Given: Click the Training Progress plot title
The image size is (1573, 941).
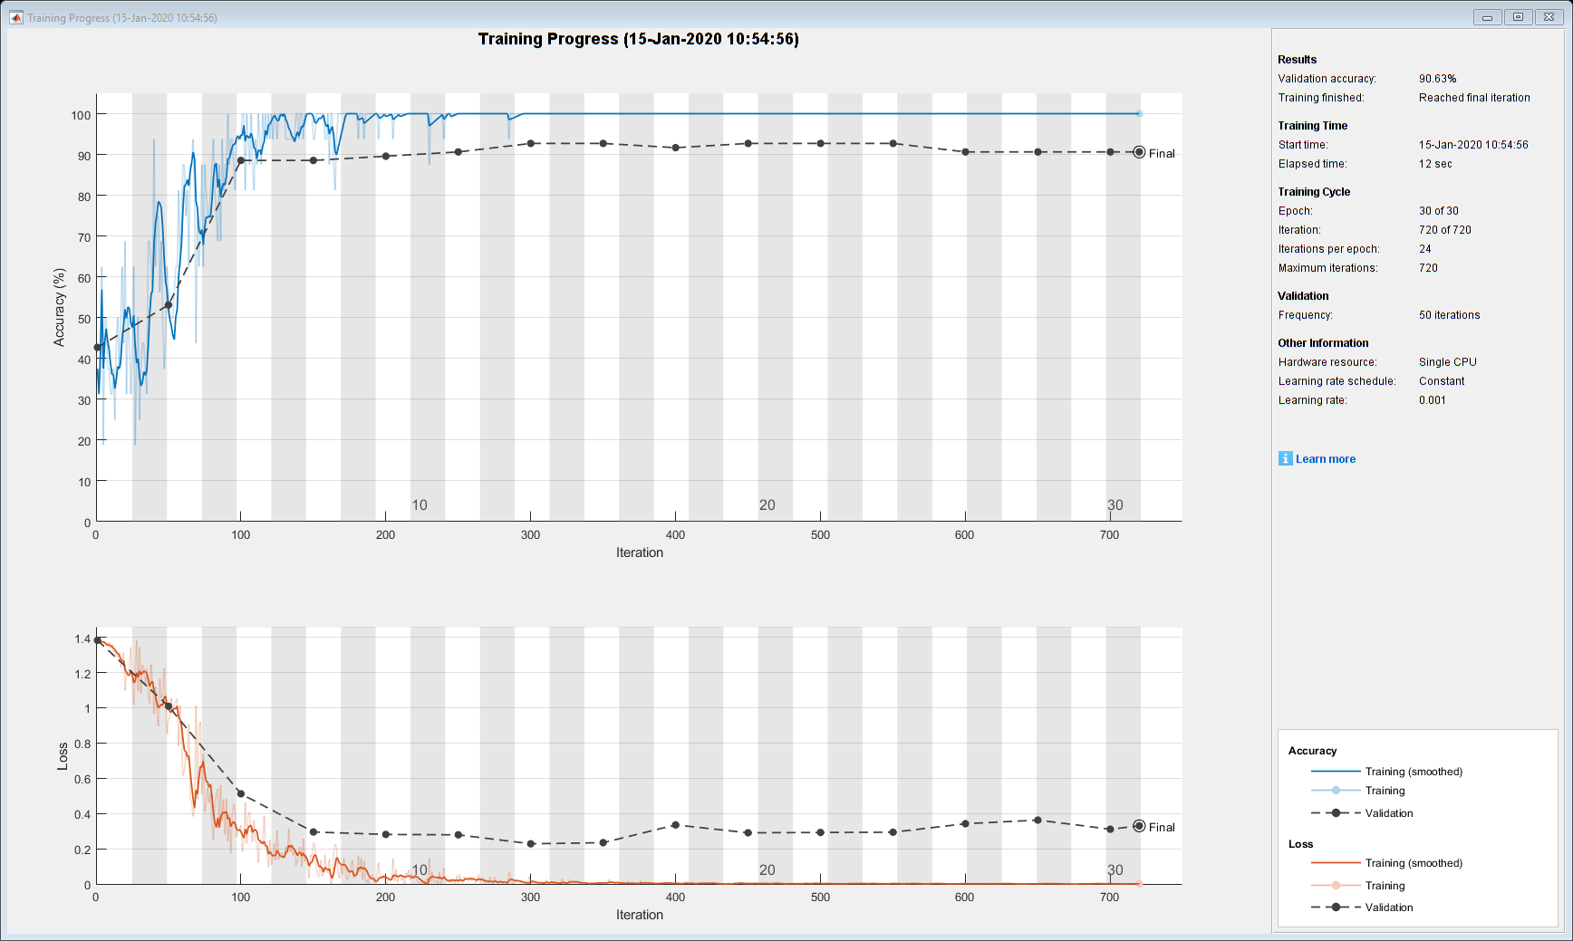Looking at the screenshot, I should pos(639,39).
